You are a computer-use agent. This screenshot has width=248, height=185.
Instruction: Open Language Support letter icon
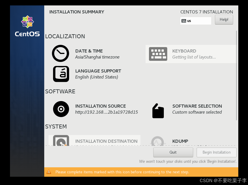click(x=61, y=74)
